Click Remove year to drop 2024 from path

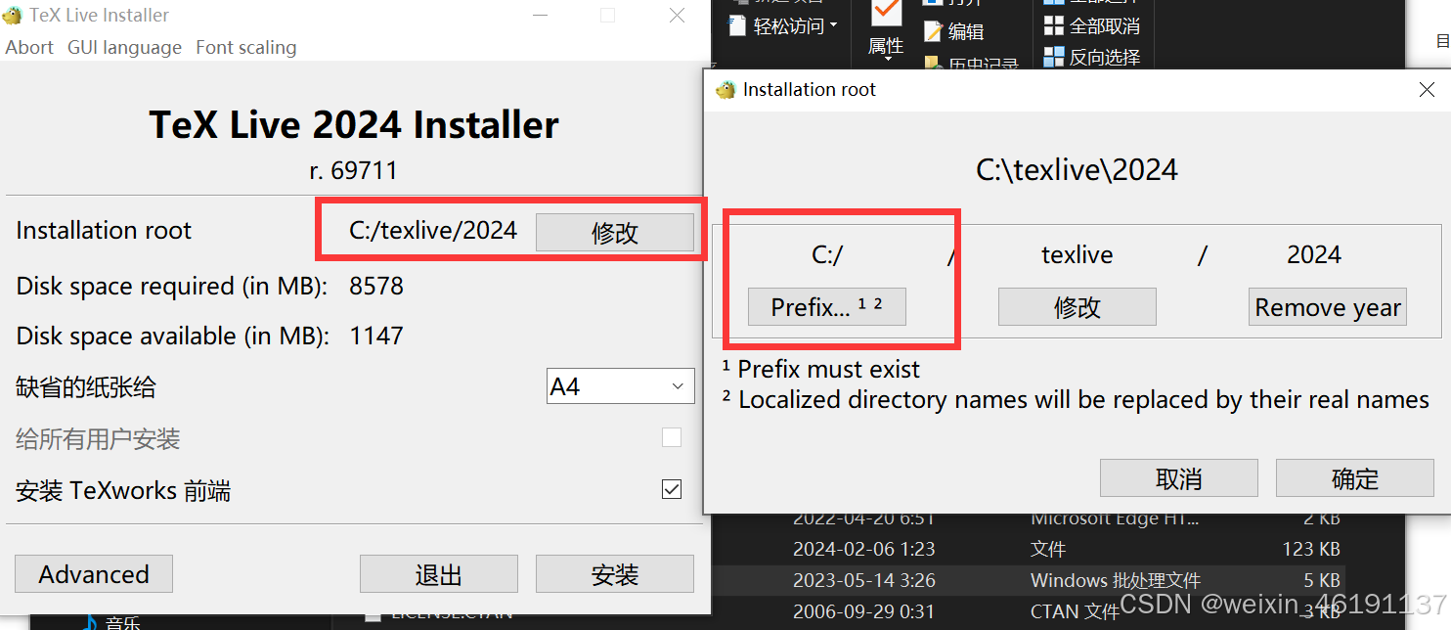[x=1327, y=306]
